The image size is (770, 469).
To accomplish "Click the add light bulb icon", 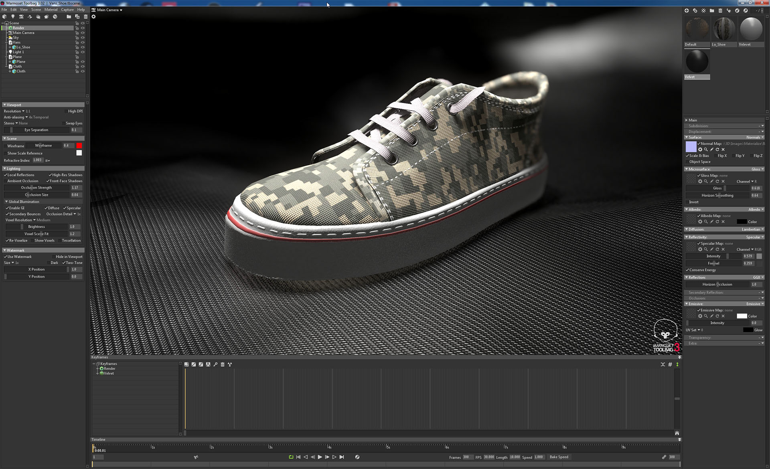I will pyautogui.click(x=13, y=16).
